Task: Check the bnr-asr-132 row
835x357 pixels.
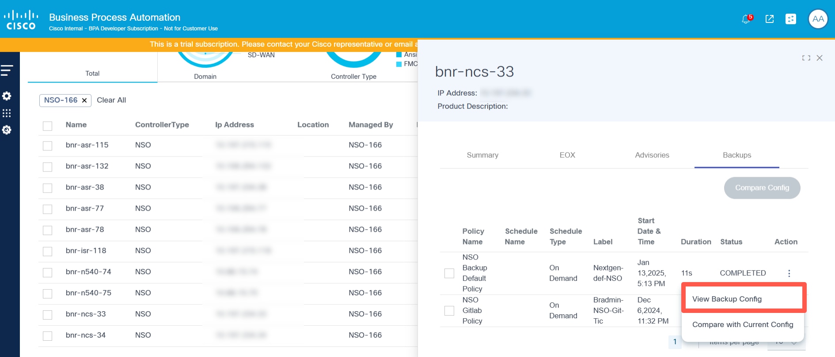Action: (47, 167)
